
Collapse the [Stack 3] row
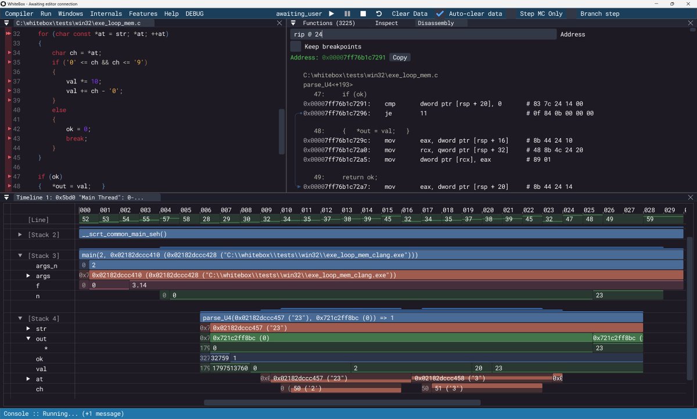pos(20,255)
